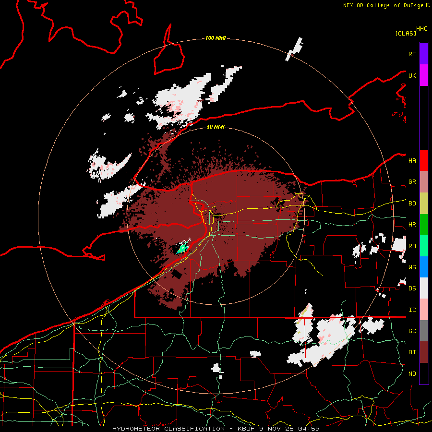Click the dark green HR legend swatch
This screenshot has height=432, width=432.
click(424, 224)
